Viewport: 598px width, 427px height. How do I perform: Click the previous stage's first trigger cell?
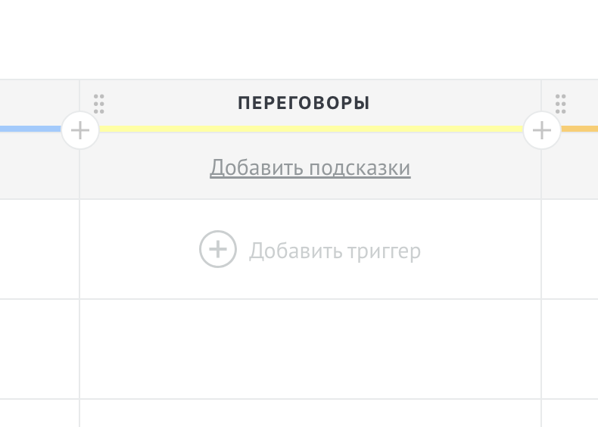(x=39, y=249)
